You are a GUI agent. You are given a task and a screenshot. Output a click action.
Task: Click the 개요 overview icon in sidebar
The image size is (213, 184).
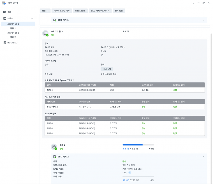(5, 12)
